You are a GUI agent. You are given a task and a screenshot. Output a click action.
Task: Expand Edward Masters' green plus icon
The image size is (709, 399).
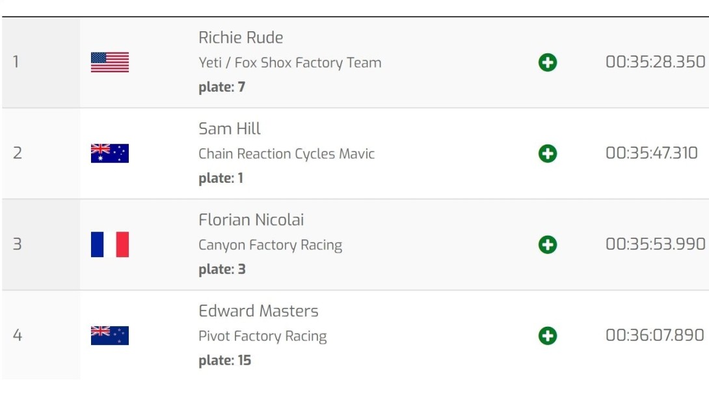coord(548,336)
